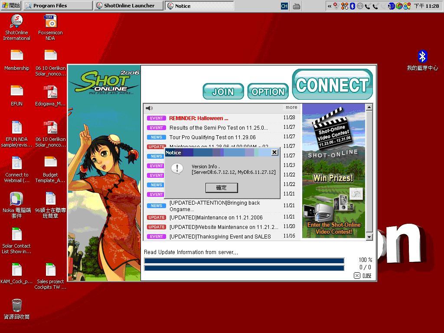Screen dimensions: 444x333
Task: Open ShotOnline International desktop icon
Action: [16, 22]
